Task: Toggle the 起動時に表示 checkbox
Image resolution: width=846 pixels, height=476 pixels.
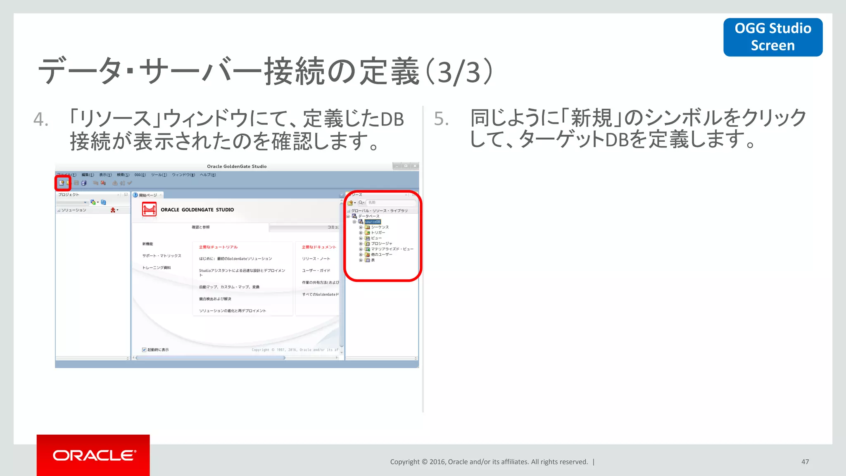Action: [144, 350]
